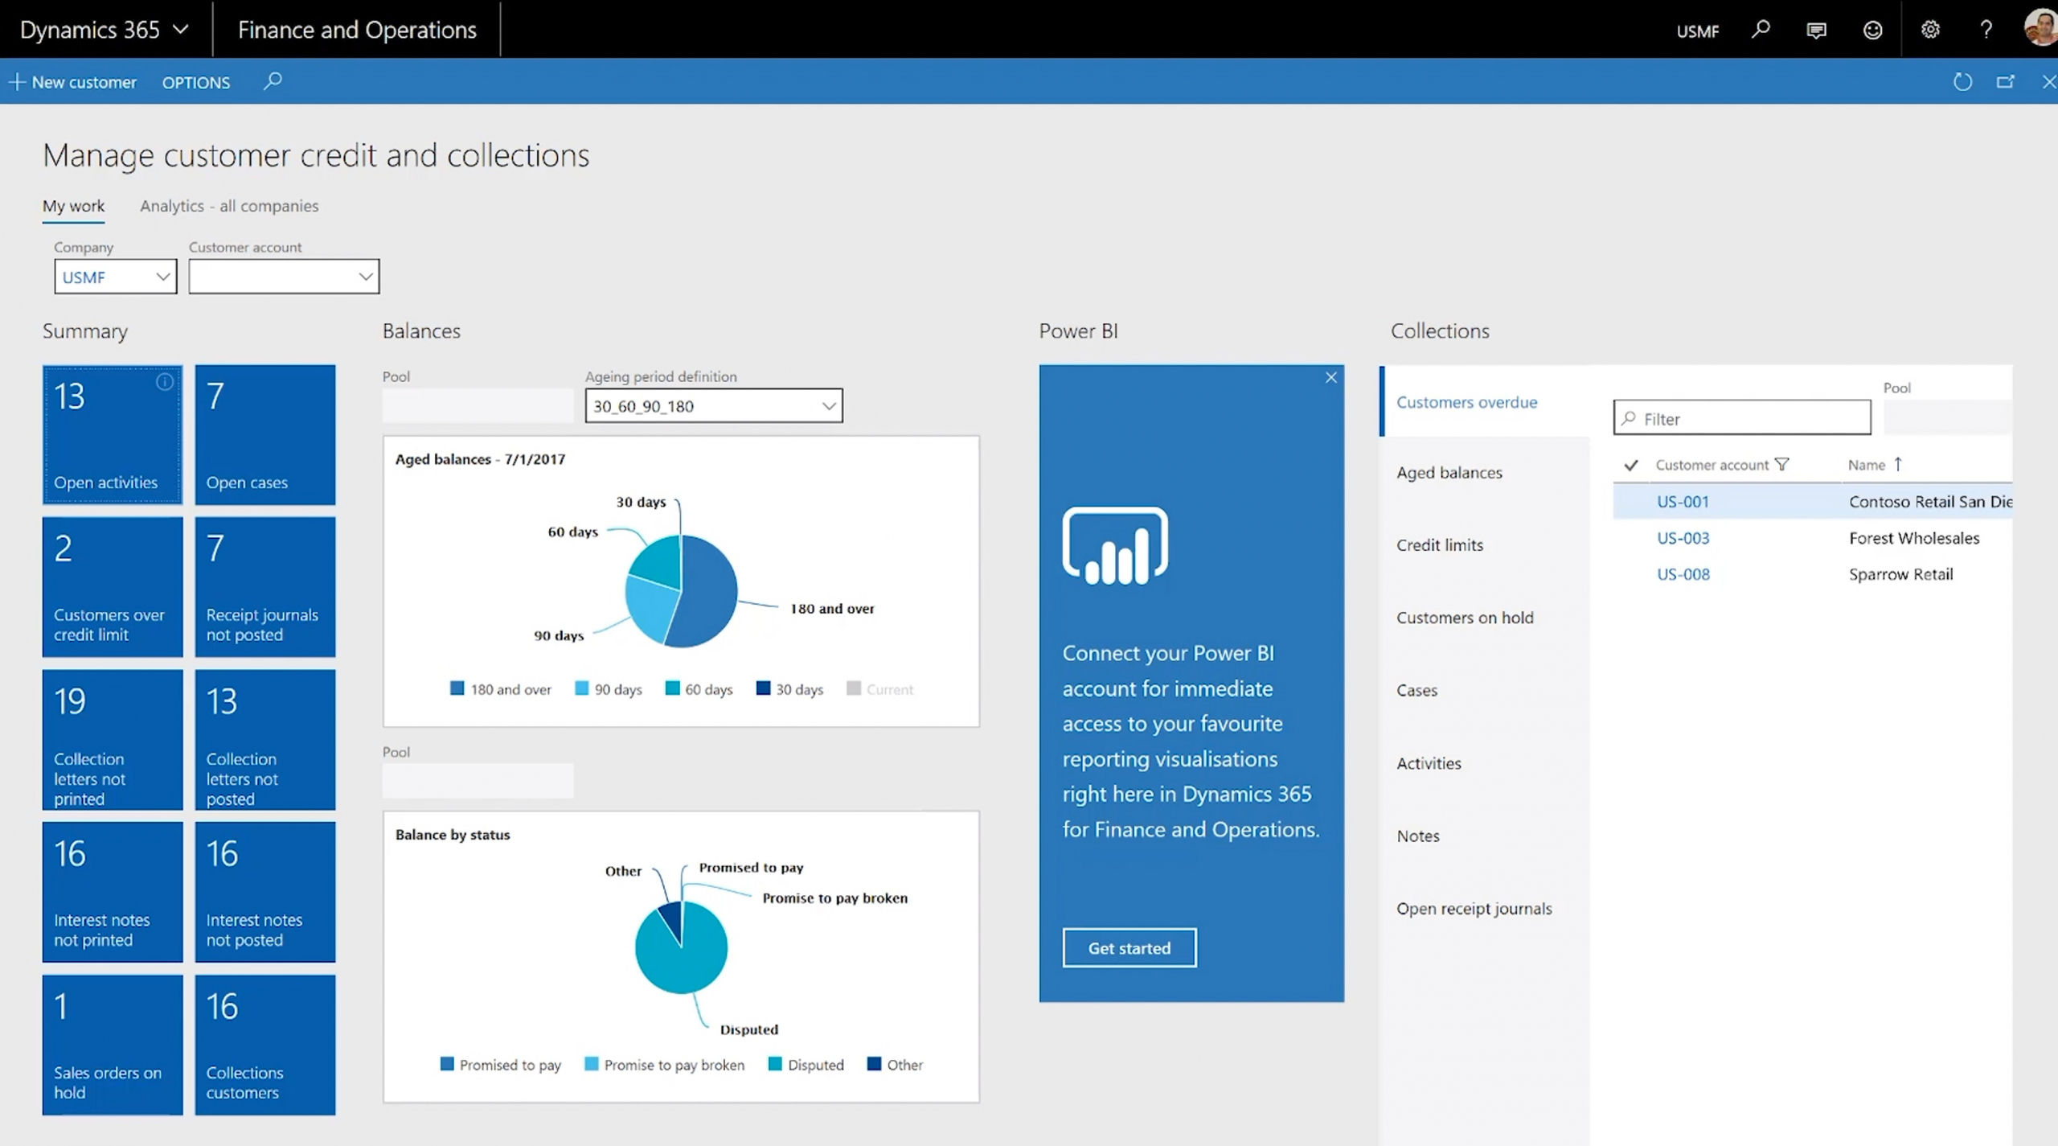Screen dimensions: 2058x1146
Task: Open Collection letters not printed tile
Action: [x=113, y=740]
